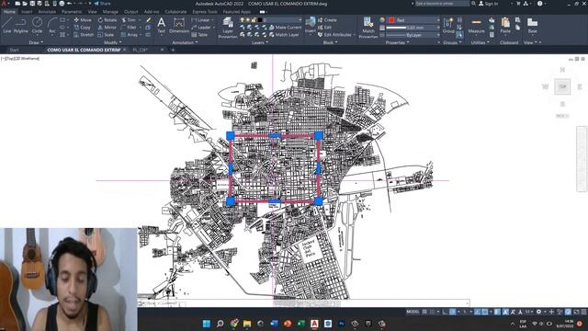Viewport: 588px width, 331px height.
Task: Click Make Current layer button
Action: [x=285, y=28]
